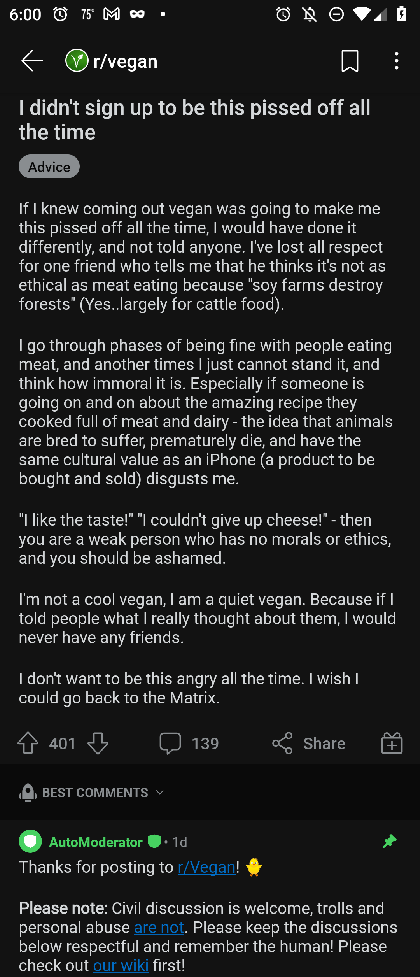
Task: Give an award with gift icon
Action: (392, 743)
